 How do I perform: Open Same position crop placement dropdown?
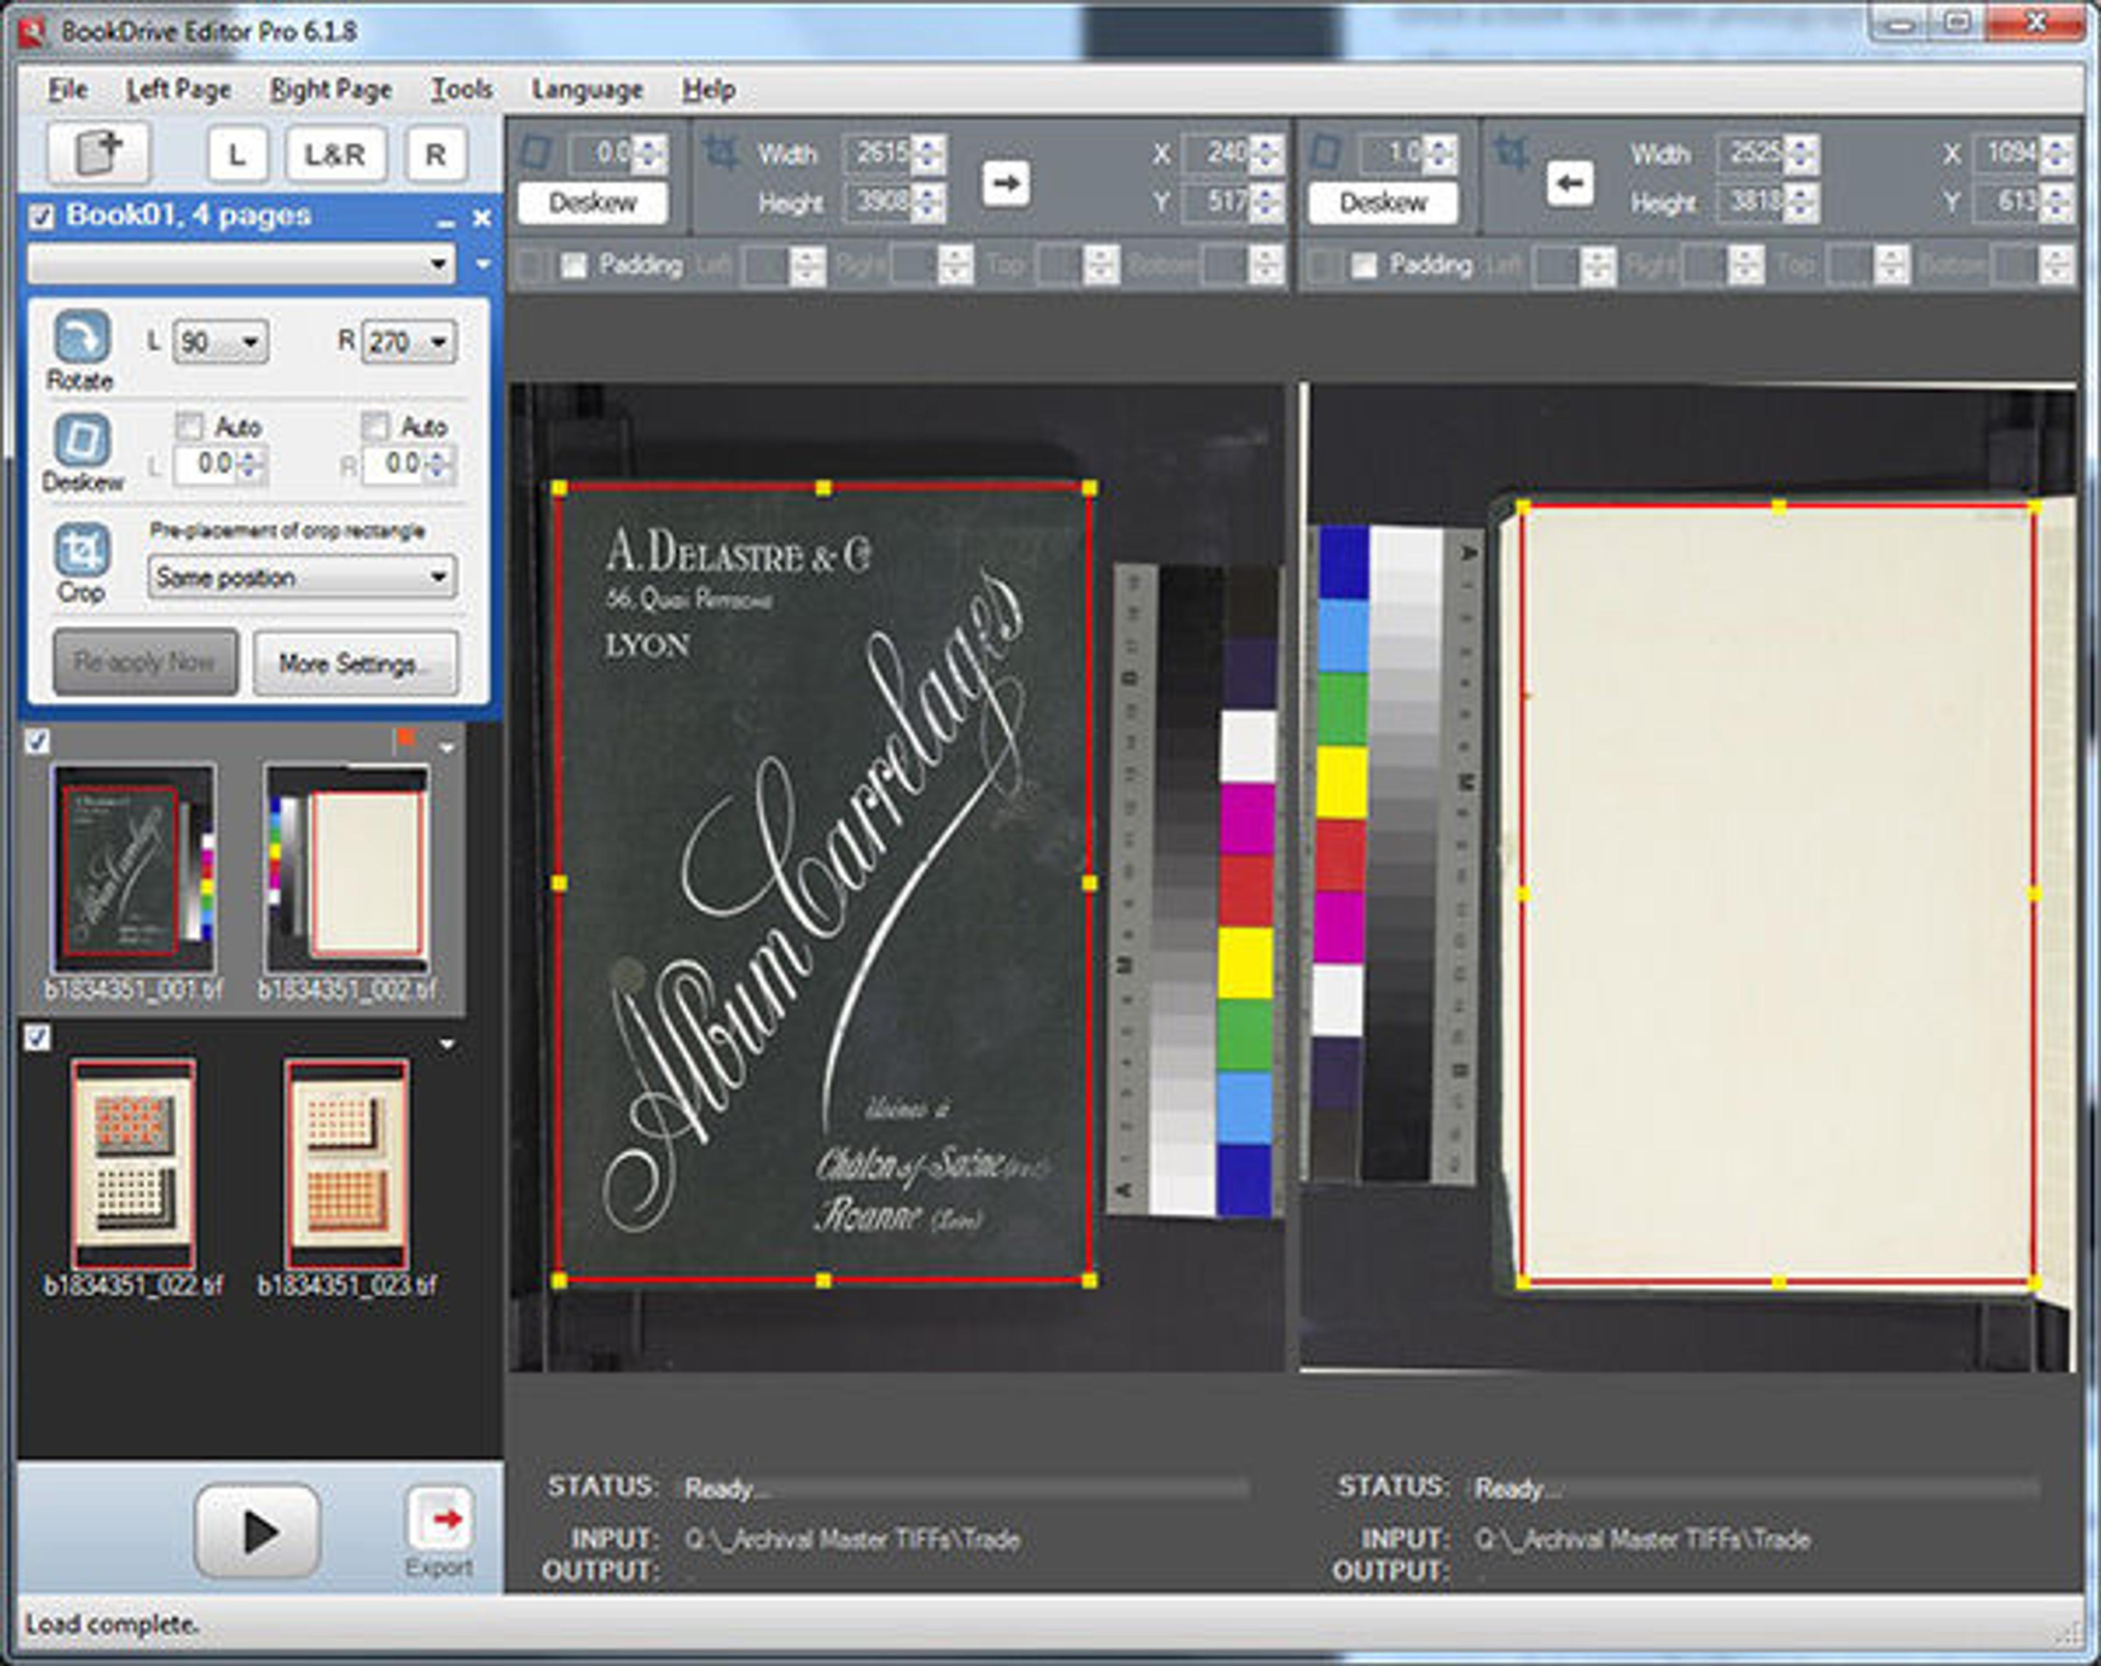tap(302, 577)
